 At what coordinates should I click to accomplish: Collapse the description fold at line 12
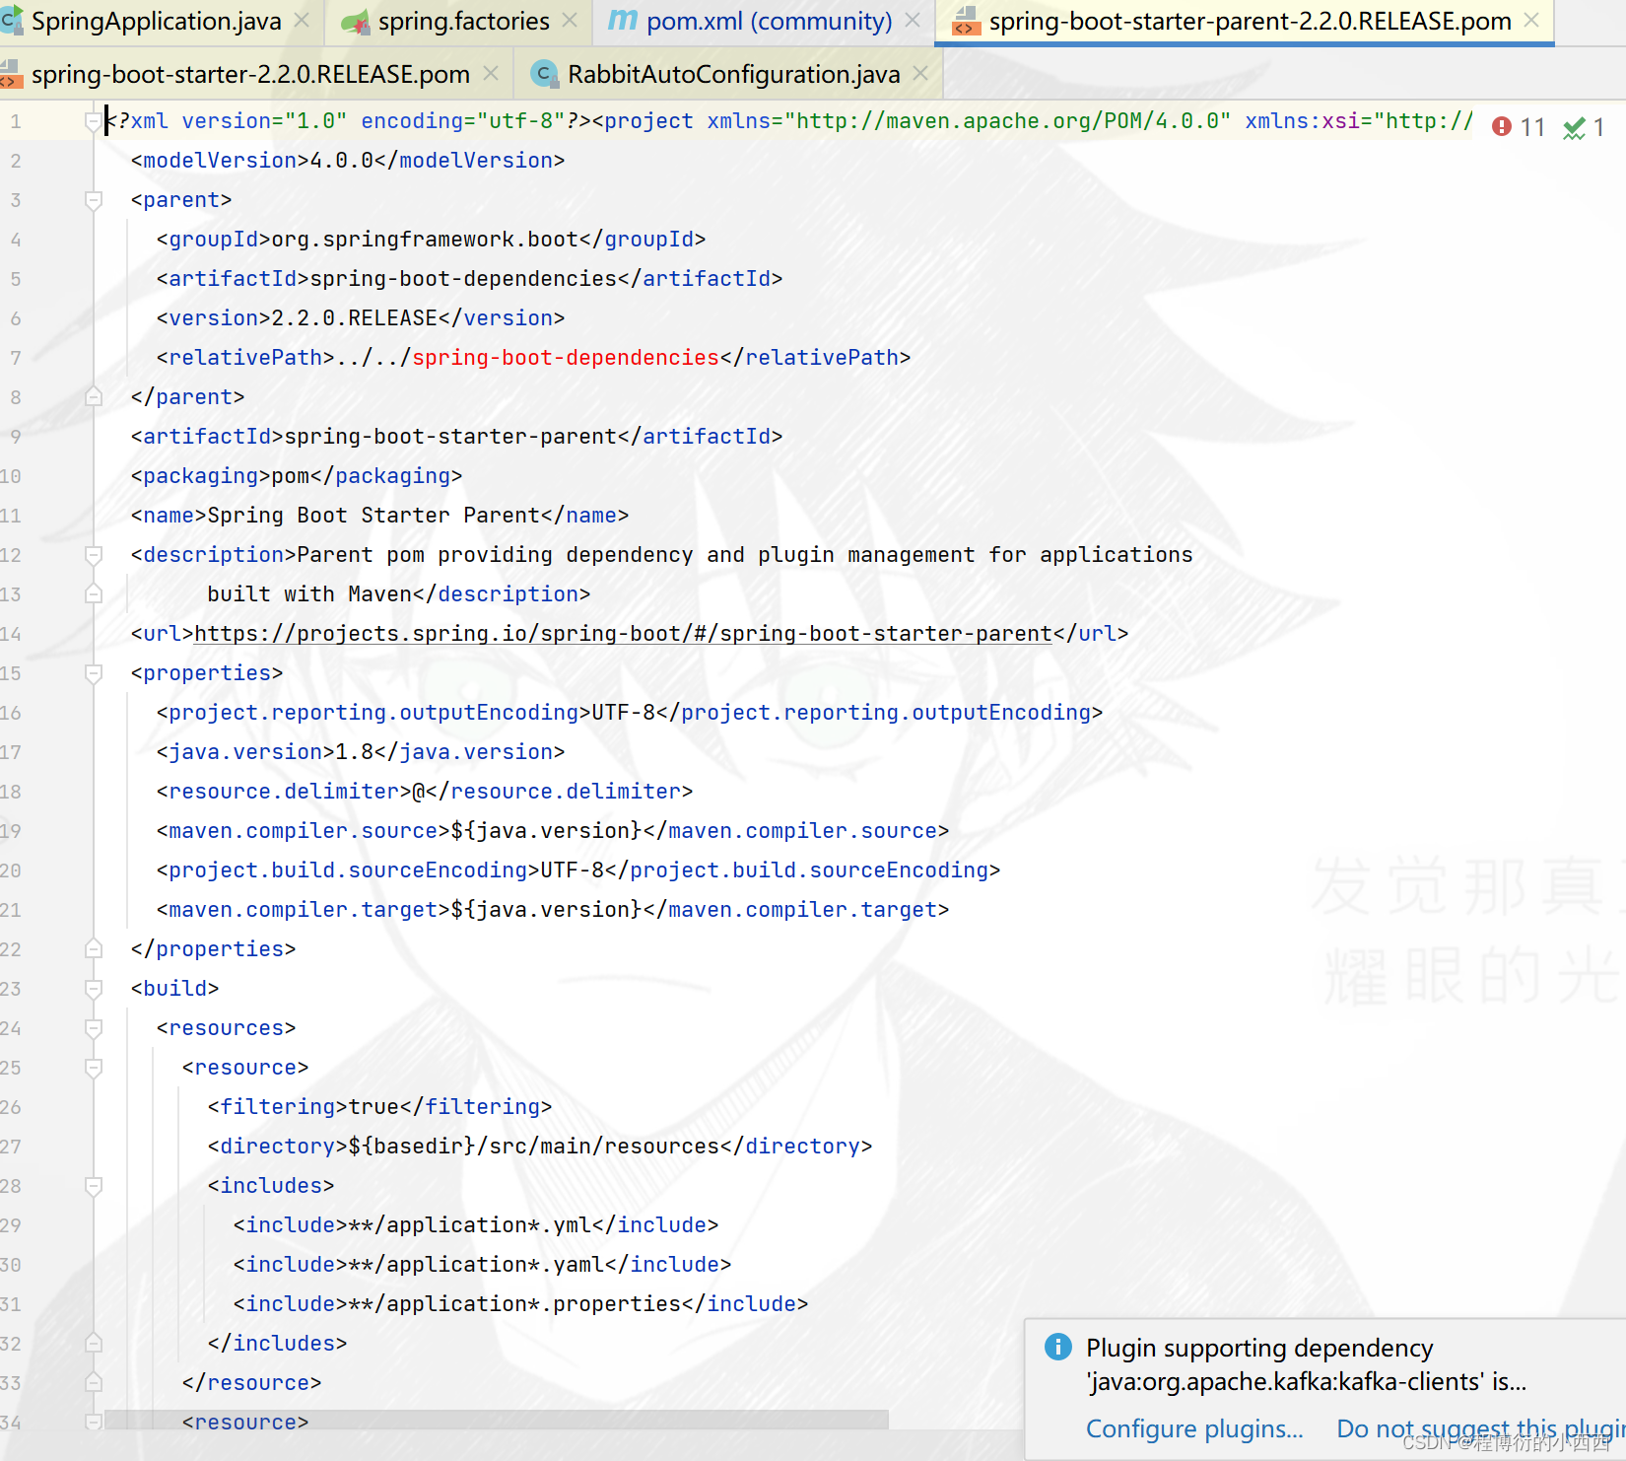94,555
